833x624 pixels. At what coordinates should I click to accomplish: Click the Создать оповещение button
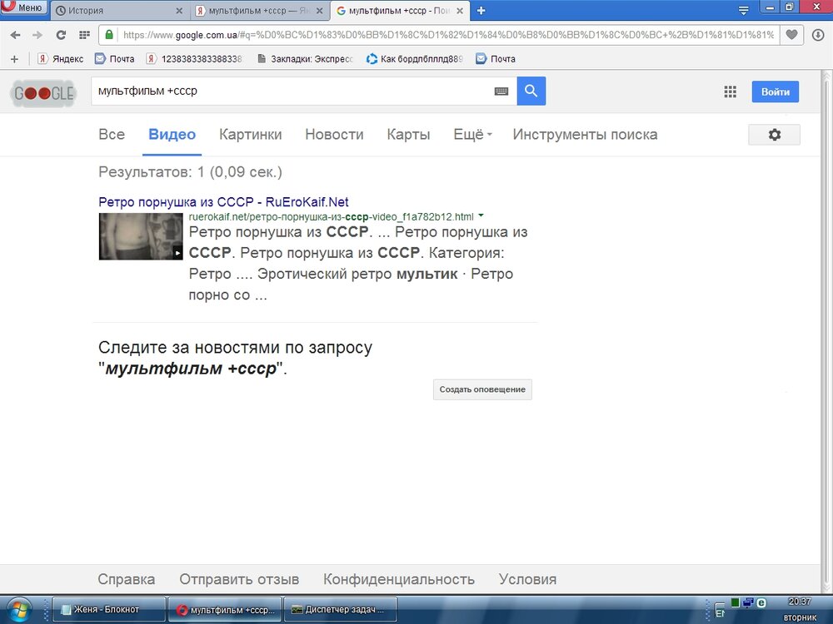(482, 389)
